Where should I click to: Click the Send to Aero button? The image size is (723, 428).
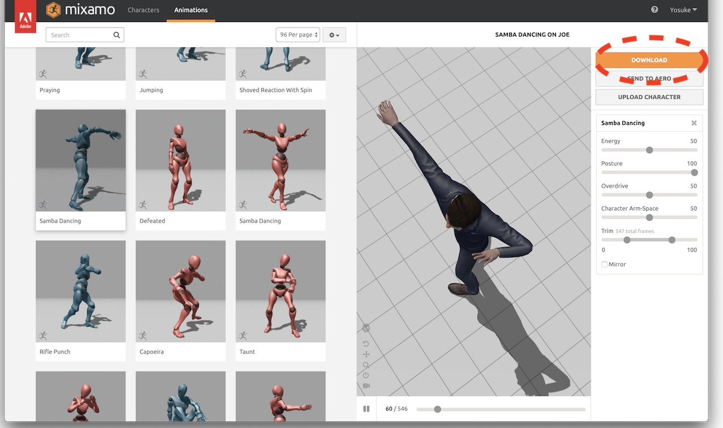[650, 78]
